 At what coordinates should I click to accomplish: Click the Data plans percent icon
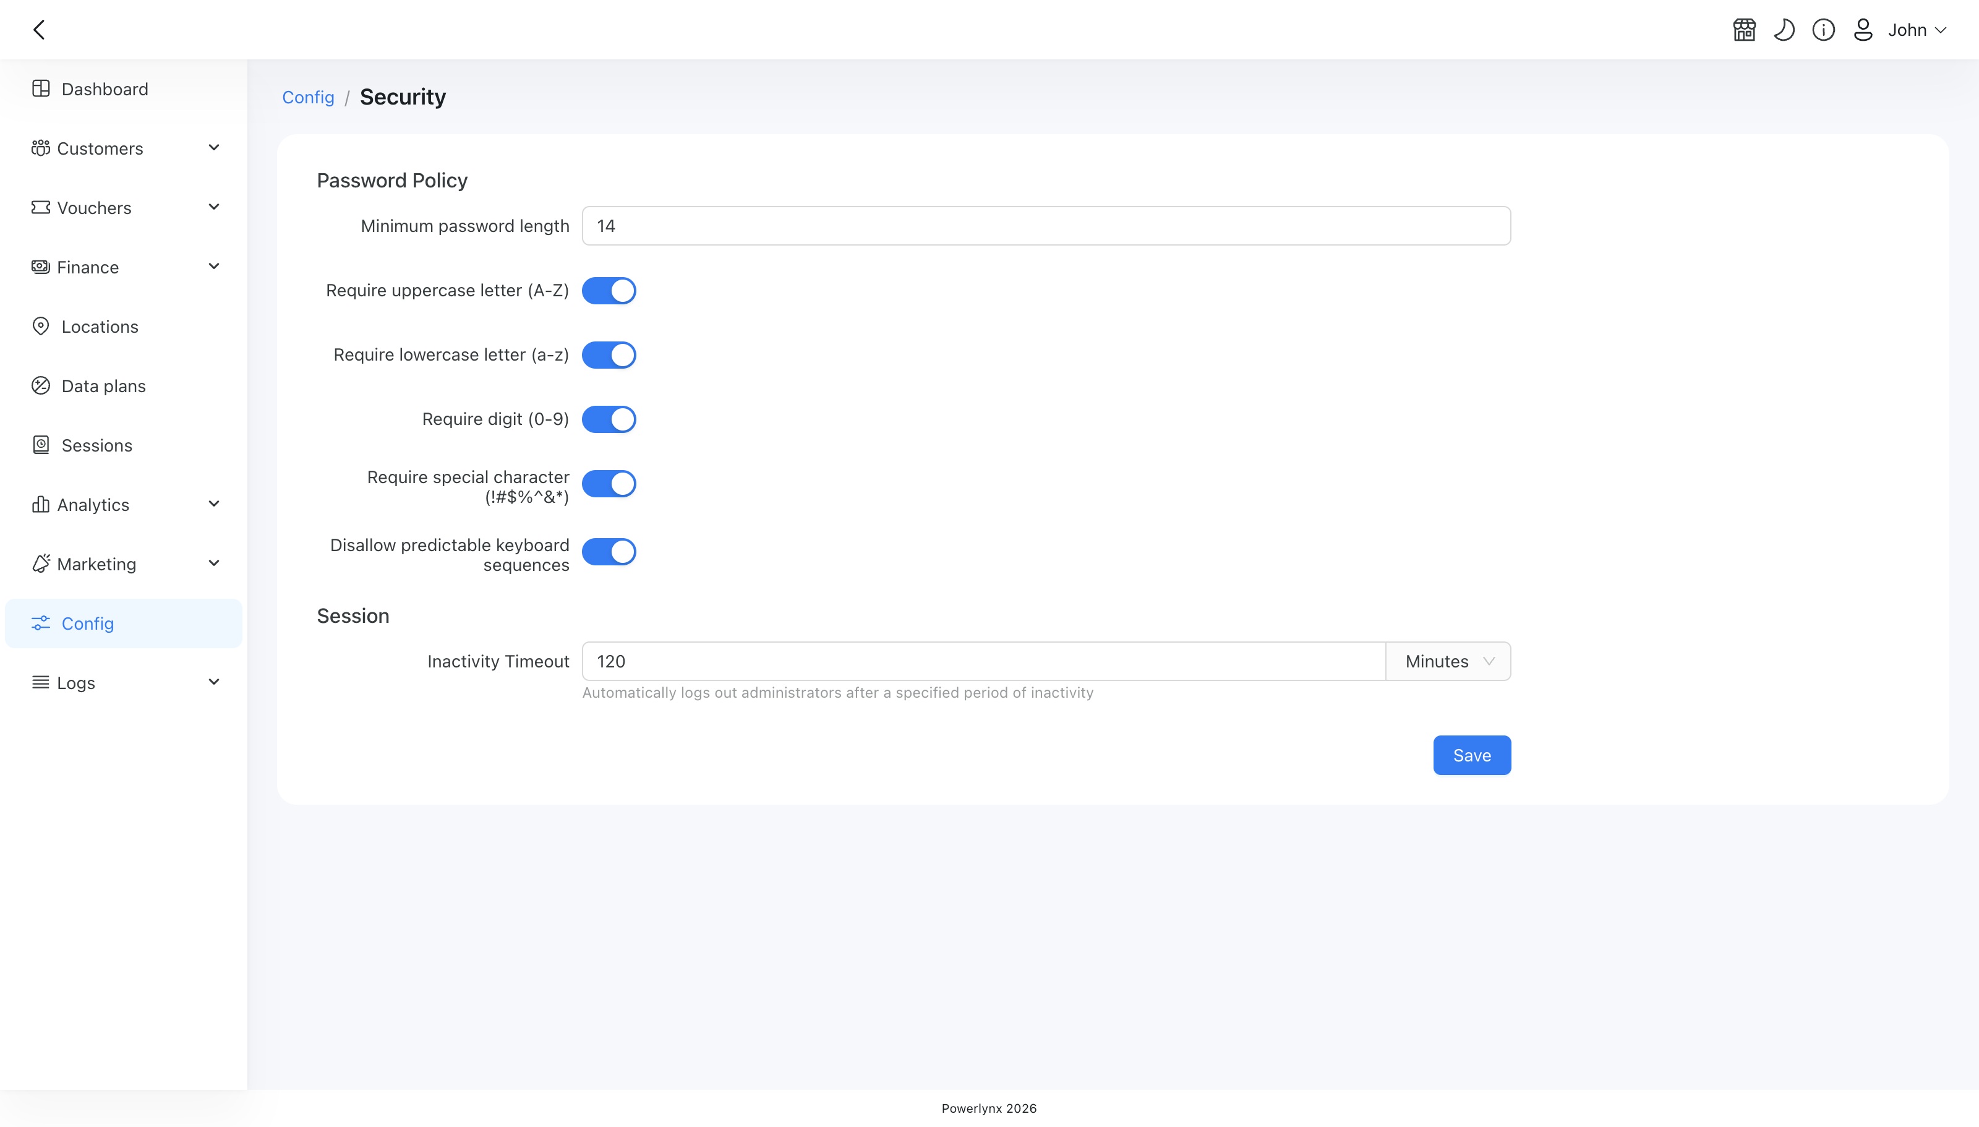point(41,385)
